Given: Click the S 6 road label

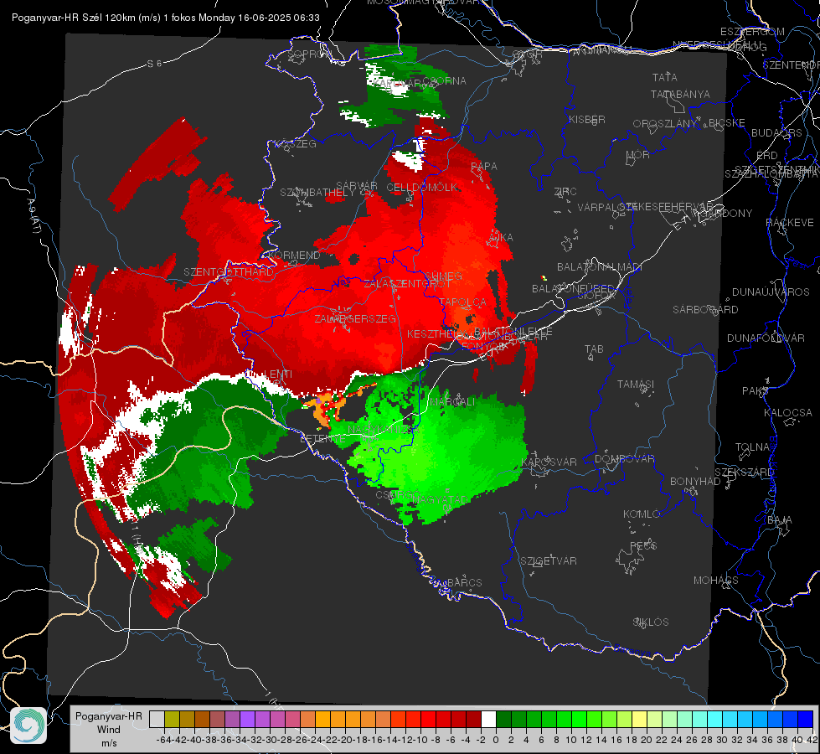Looking at the screenshot, I should 154,64.
